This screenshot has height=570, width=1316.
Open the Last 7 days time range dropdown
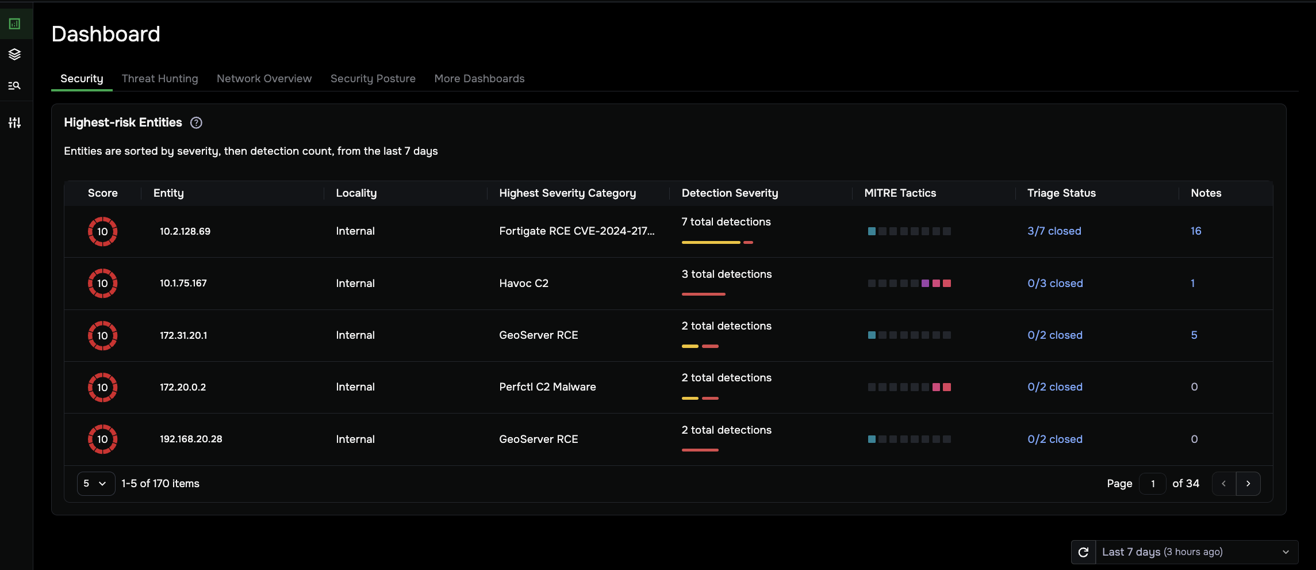[x=1196, y=552]
